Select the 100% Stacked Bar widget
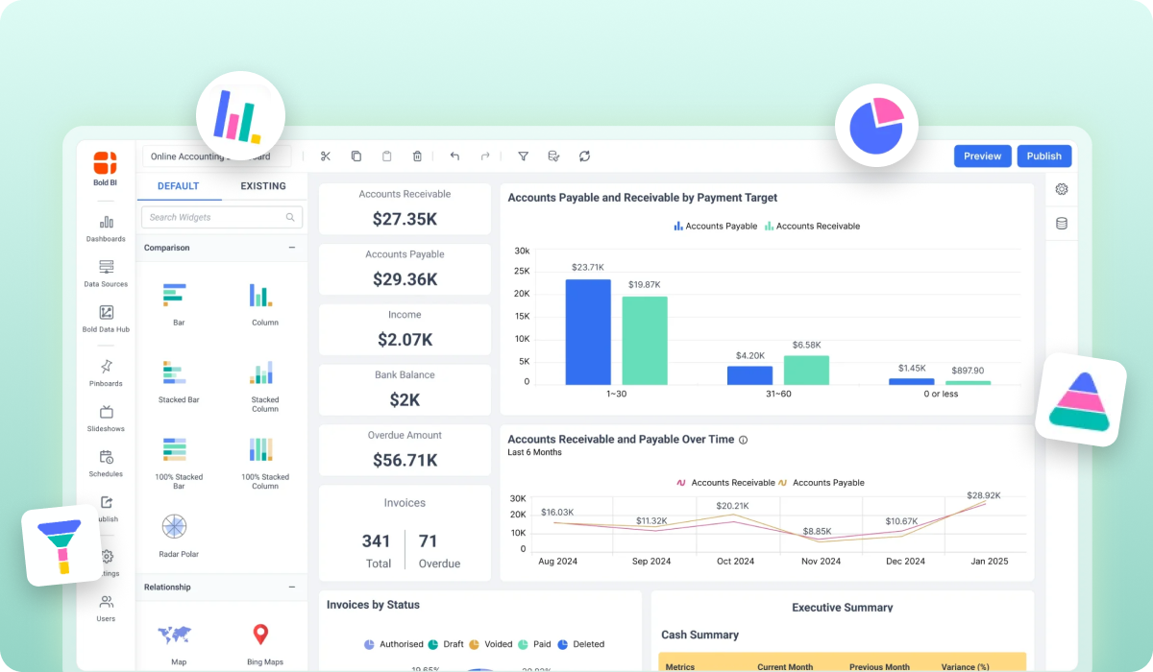1153x672 pixels. [179, 464]
